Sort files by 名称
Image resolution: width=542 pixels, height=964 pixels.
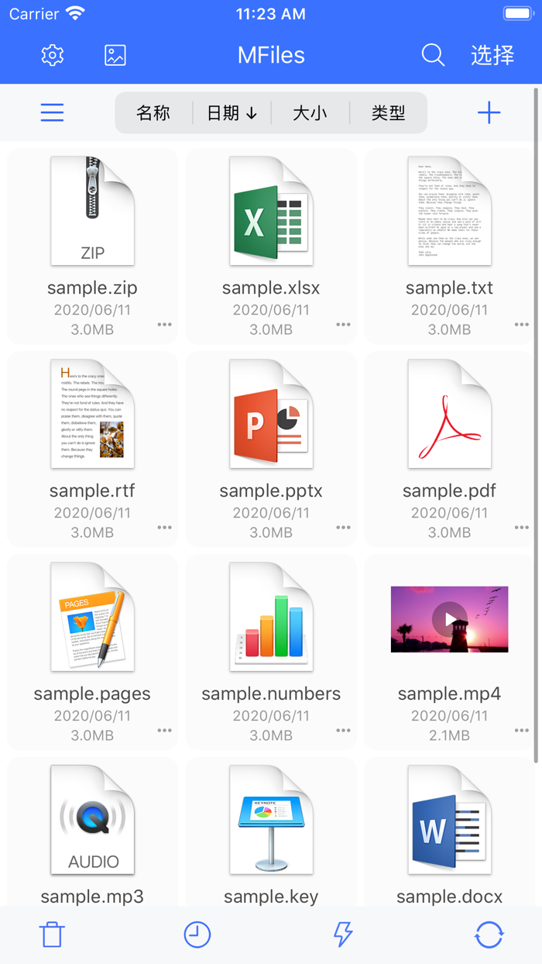click(x=153, y=113)
